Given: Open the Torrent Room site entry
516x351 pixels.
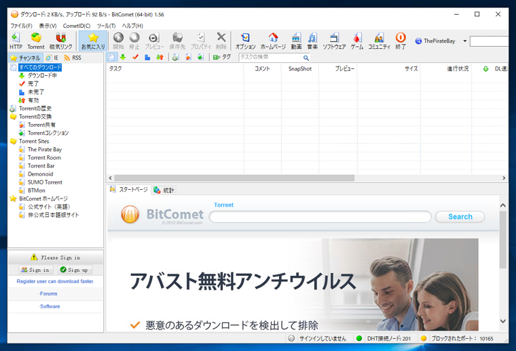Looking at the screenshot, I should [x=44, y=158].
